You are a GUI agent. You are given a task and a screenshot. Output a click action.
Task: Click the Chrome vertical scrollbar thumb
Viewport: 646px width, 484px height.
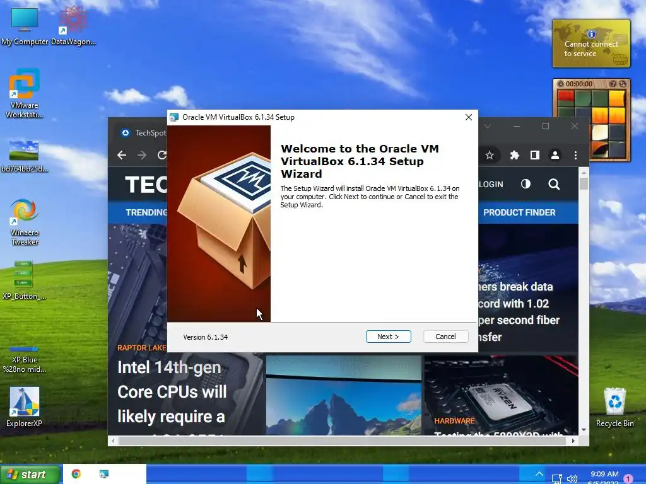pos(584,183)
